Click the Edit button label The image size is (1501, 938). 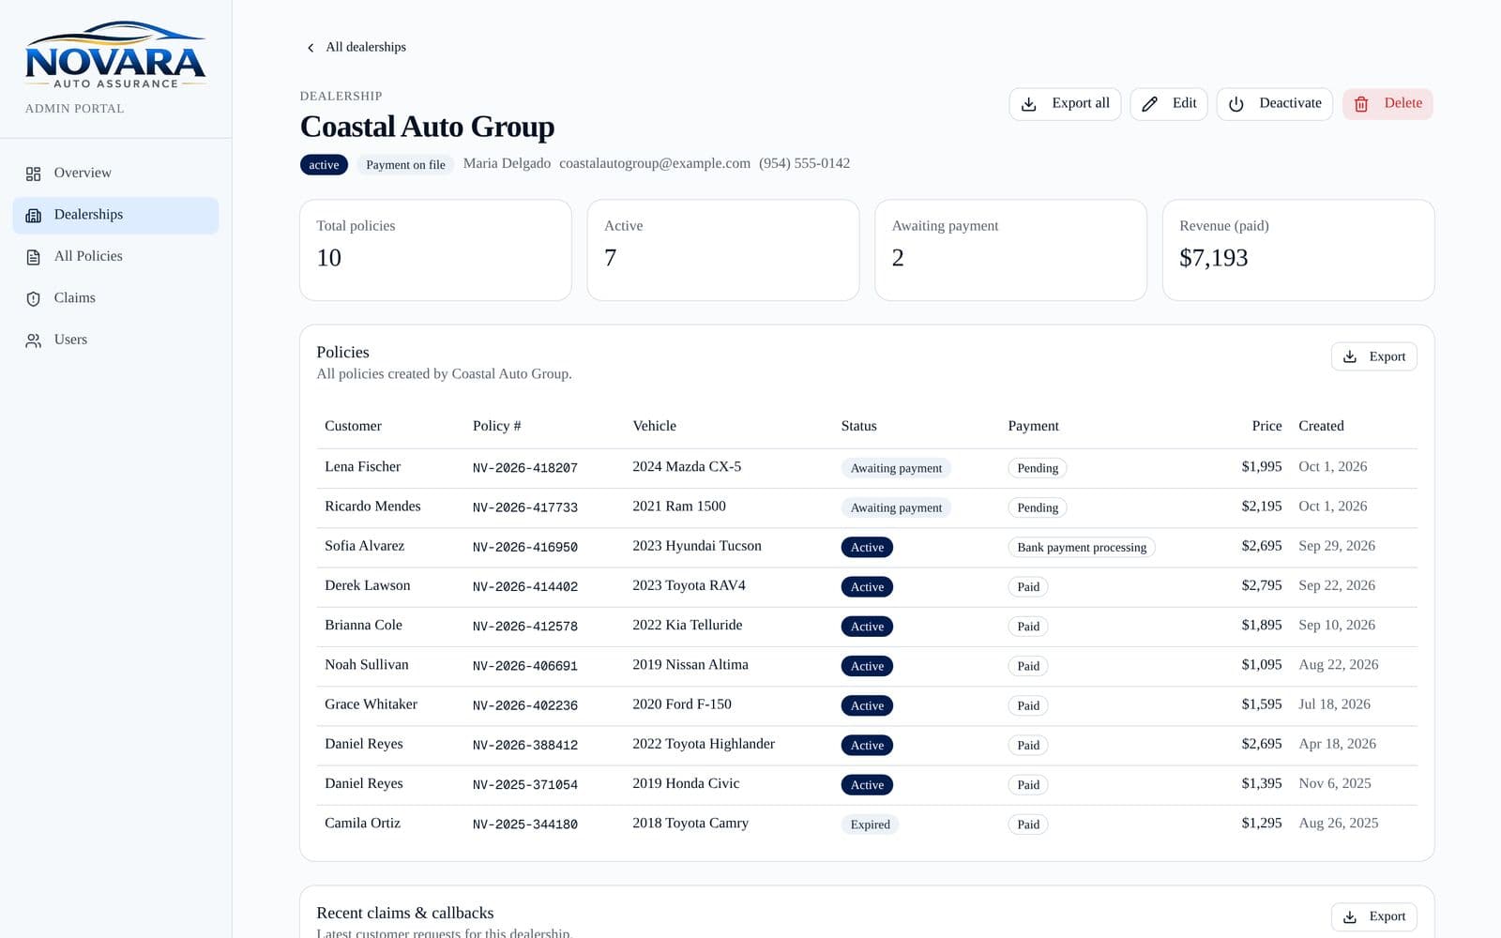[1184, 103]
